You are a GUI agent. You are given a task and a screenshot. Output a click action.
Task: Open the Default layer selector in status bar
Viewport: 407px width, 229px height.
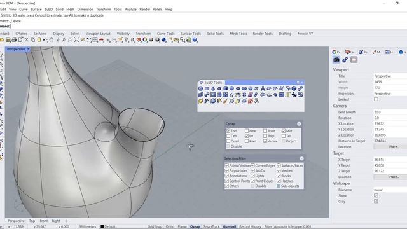tap(108, 226)
